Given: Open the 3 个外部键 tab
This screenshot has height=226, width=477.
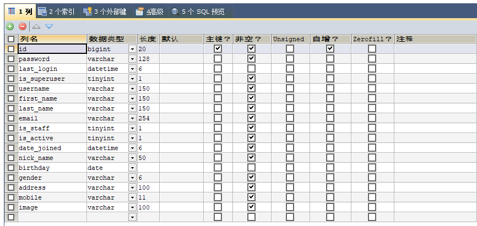Looking at the screenshot, I should (x=105, y=12).
